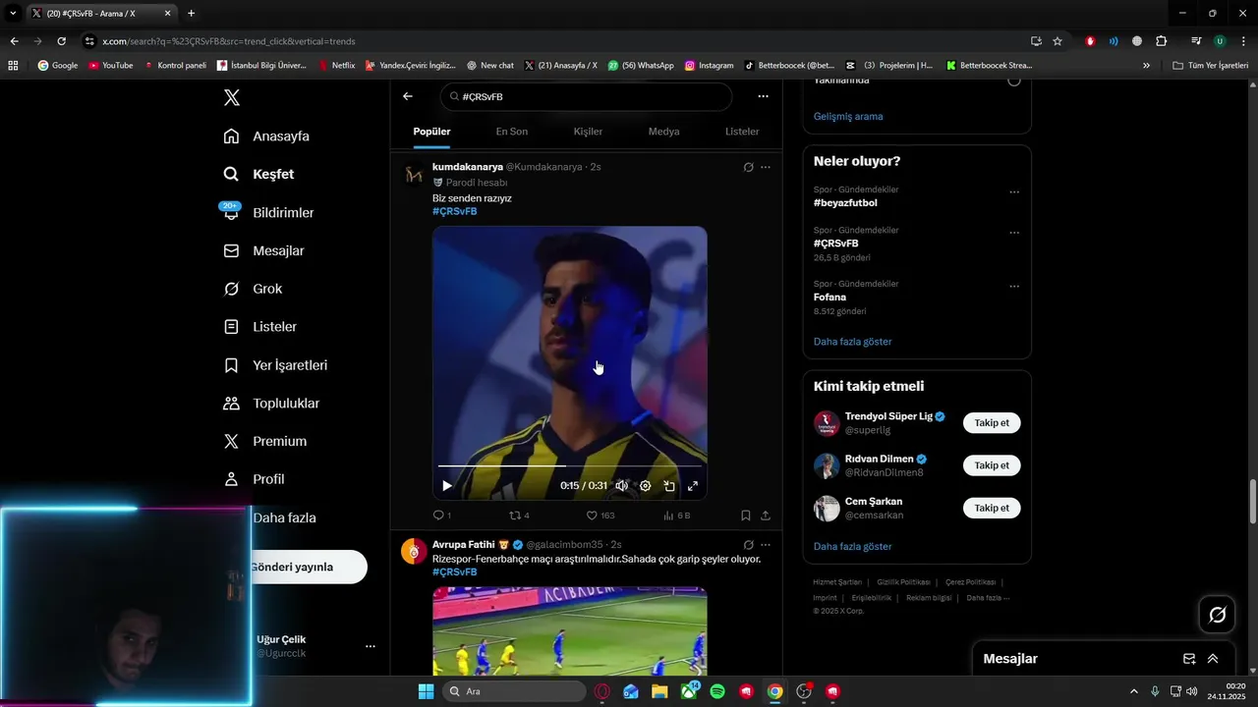This screenshot has width=1258, height=707.
Task: Mute the video with speaker icon
Action: tap(621, 485)
